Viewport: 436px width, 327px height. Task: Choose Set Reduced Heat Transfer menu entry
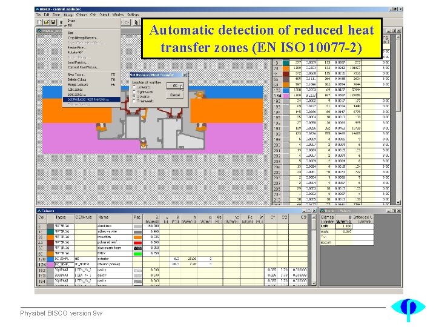pyautogui.click(x=92, y=99)
